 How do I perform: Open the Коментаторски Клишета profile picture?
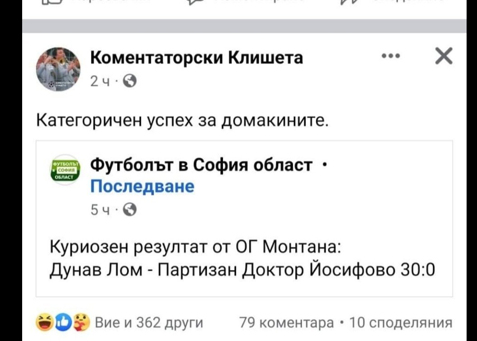coord(58,69)
